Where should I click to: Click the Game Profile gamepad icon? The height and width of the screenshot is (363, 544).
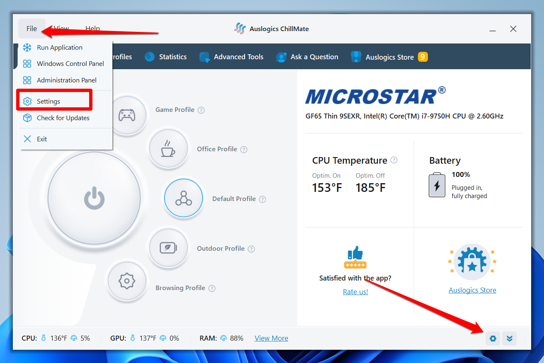tap(127, 115)
